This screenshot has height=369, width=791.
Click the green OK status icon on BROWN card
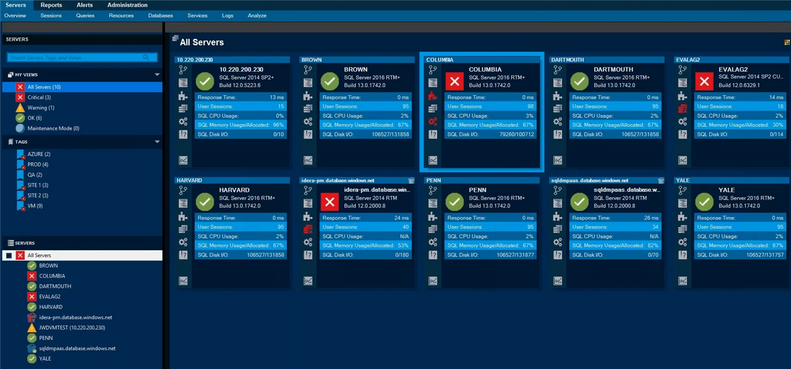click(330, 81)
